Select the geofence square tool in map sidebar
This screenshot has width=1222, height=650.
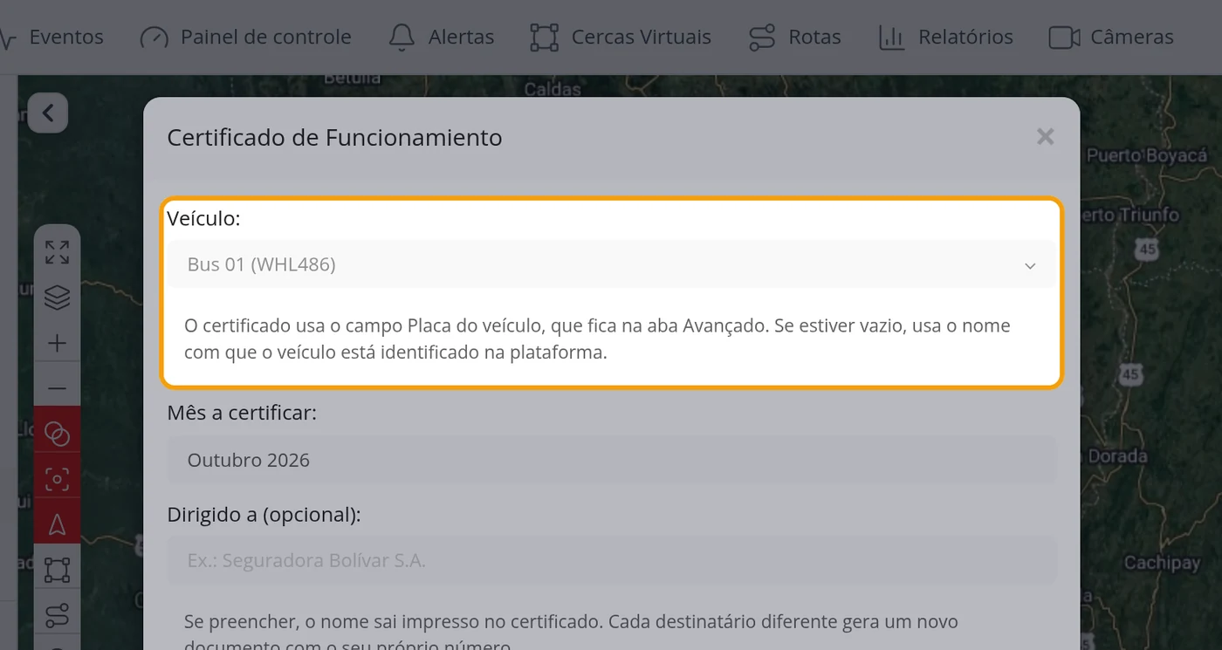pyautogui.click(x=57, y=570)
